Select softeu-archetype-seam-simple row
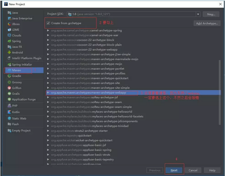 point(133,107)
